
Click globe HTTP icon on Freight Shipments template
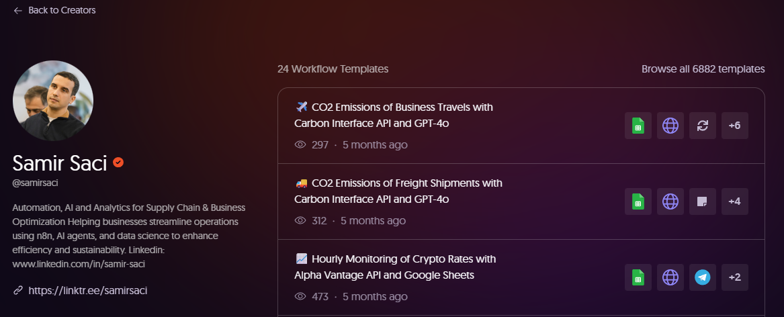(x=670, y=201)
